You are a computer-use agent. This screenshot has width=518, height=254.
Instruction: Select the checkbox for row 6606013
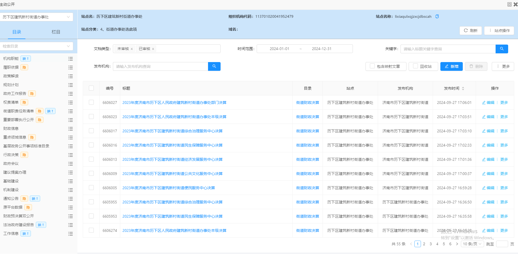[91, 159]
